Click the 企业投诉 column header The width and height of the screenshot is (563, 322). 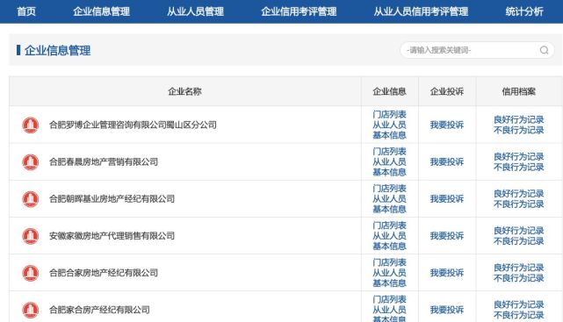pyautogui.click(x=447, y=91)
